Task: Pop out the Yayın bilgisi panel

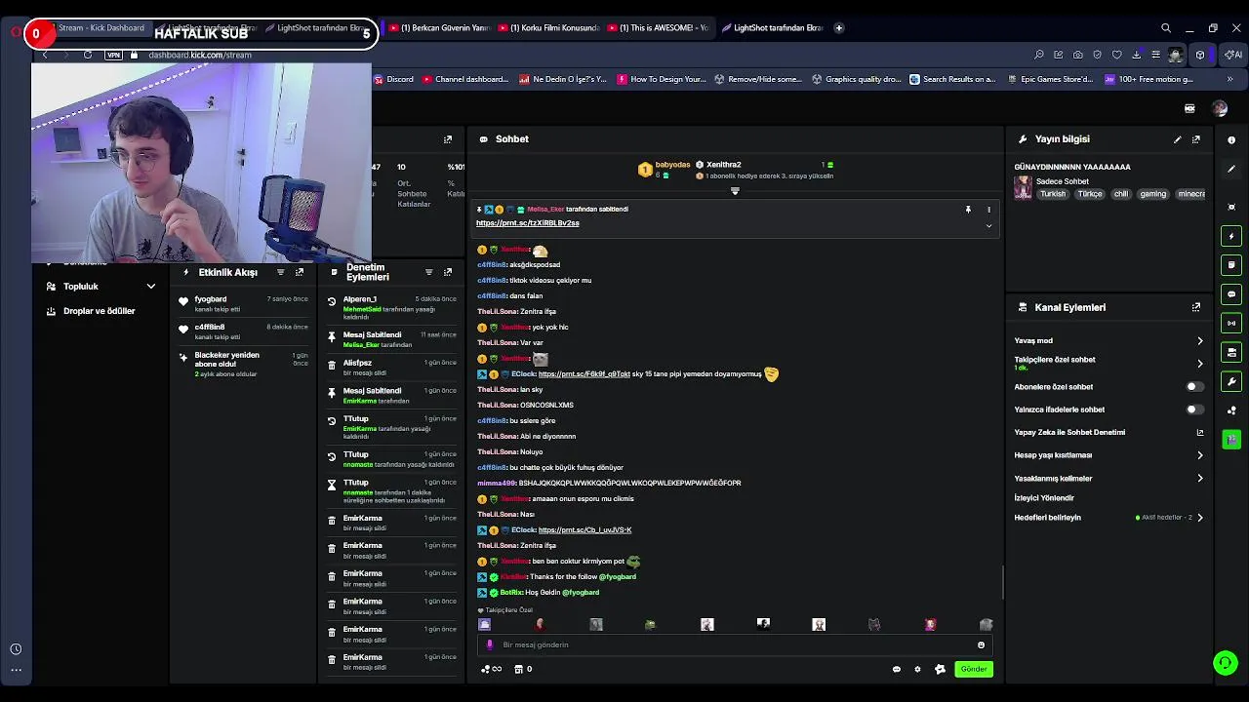Action: coord(1196,139)
